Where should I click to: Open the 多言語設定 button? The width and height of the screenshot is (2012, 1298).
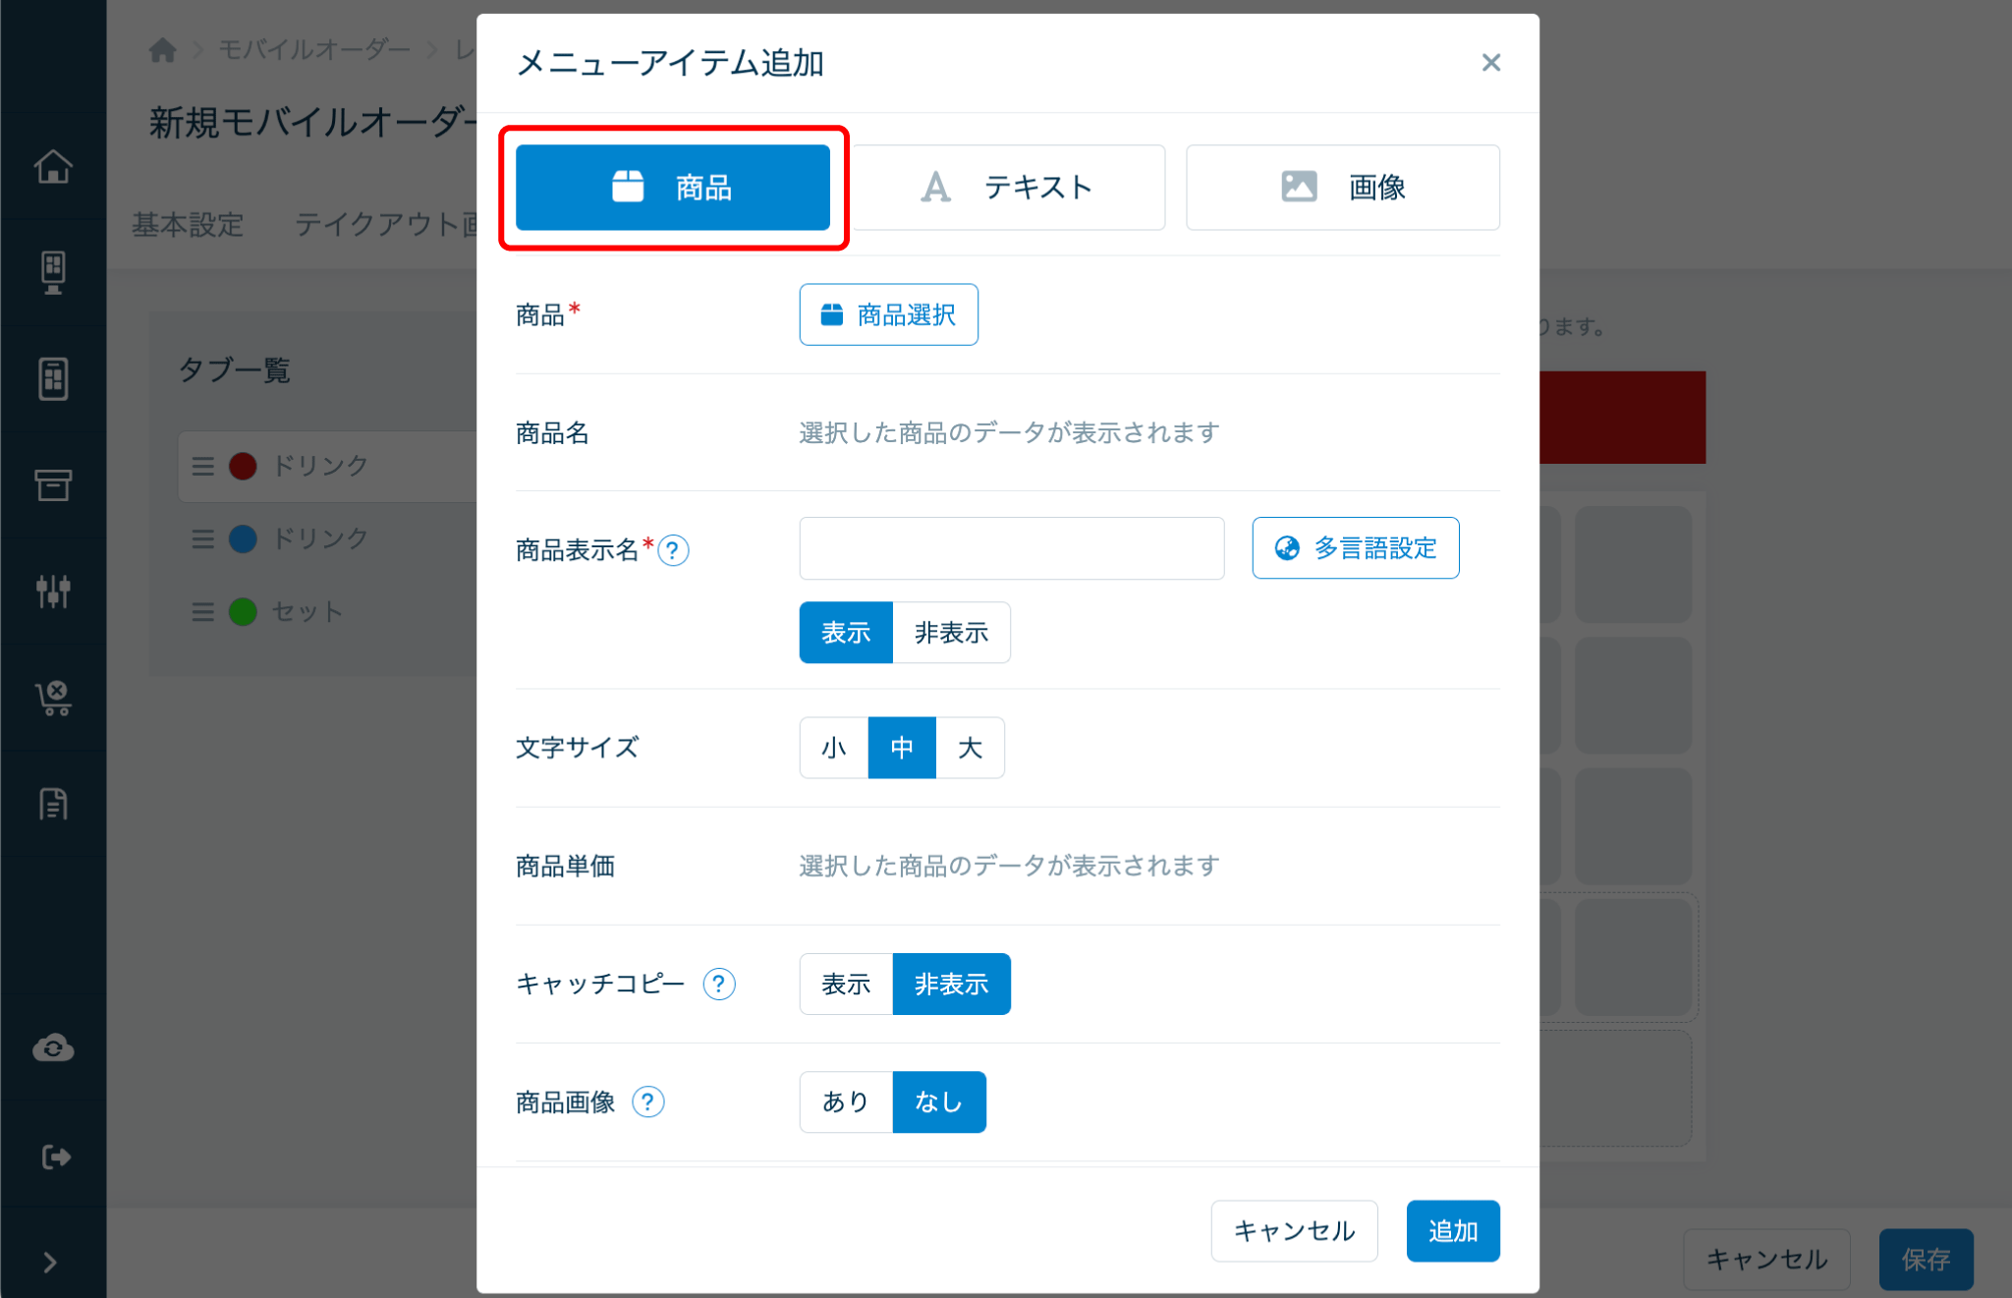(1355, 548)
